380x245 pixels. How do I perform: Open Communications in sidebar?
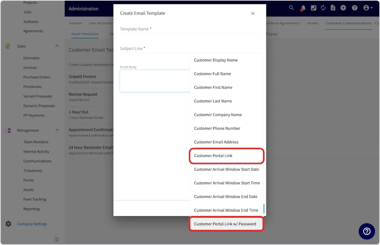(37, 161)
